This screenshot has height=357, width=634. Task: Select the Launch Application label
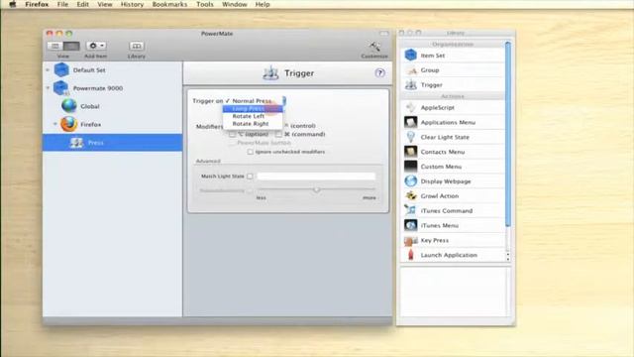pos(449,255)
